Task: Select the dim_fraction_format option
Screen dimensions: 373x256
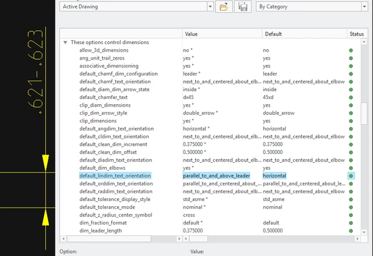Action: (103, 223)
